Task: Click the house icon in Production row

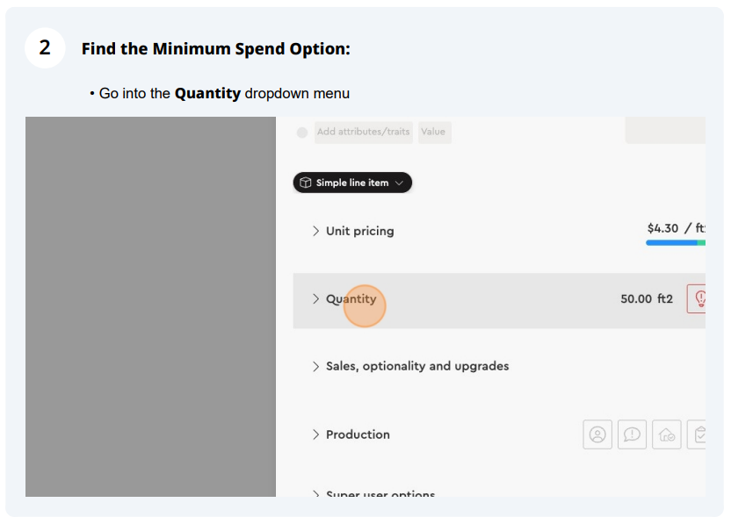Action: pyautogui.click(x=666, y=434)
